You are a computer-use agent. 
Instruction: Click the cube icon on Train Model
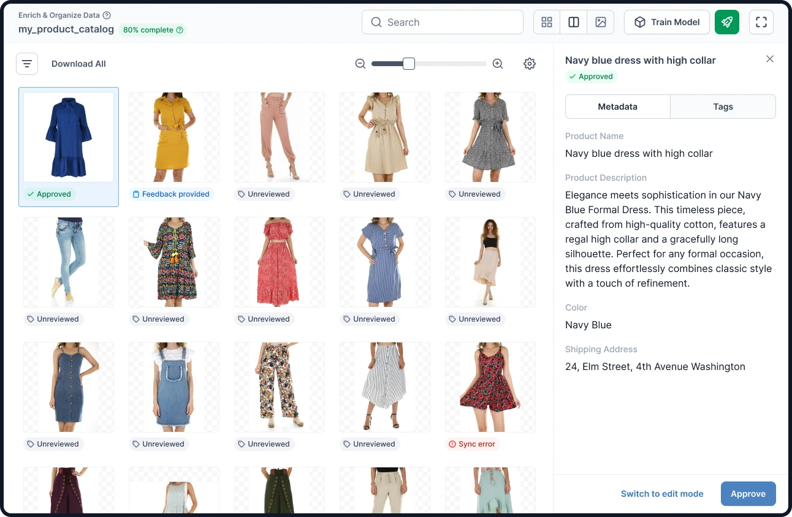(x=640, y=22)
